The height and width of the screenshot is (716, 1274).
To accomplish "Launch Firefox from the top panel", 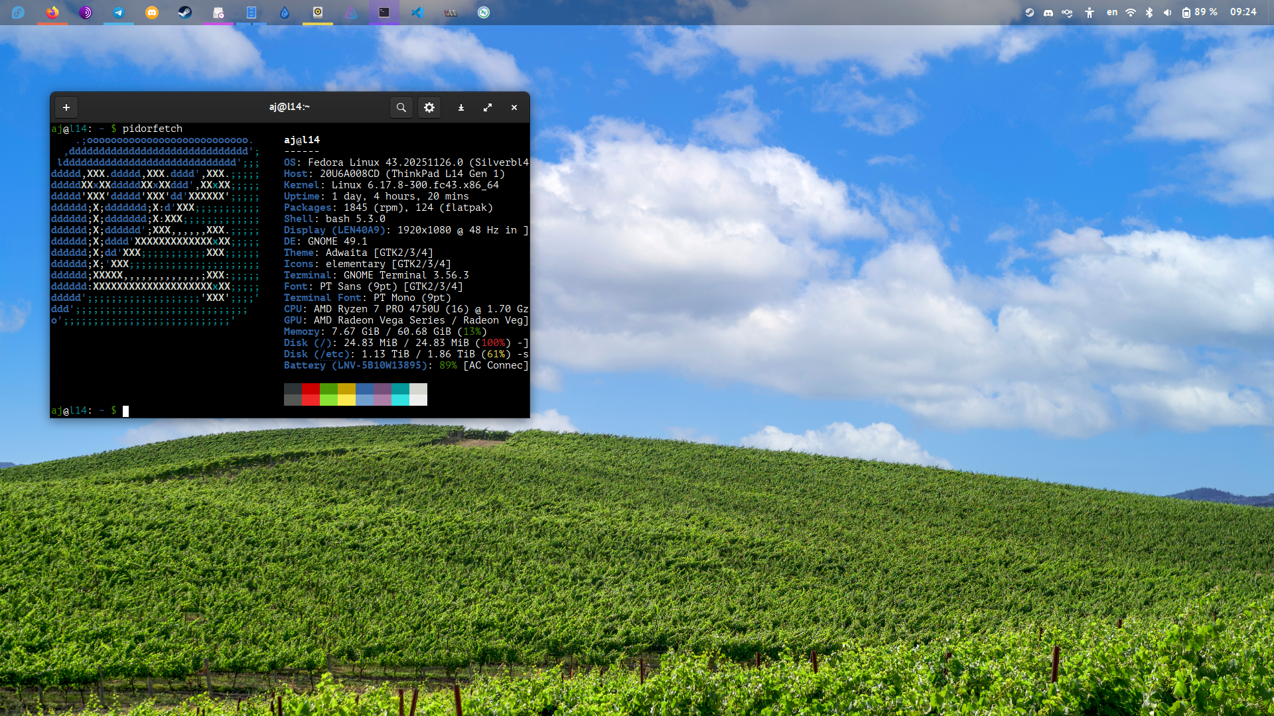I will [x=52, y=12].
